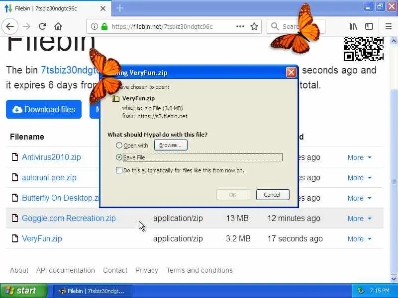This screenshot has width=398, height=298.
Task: Open the About footer link
Action: pos(19,270)
